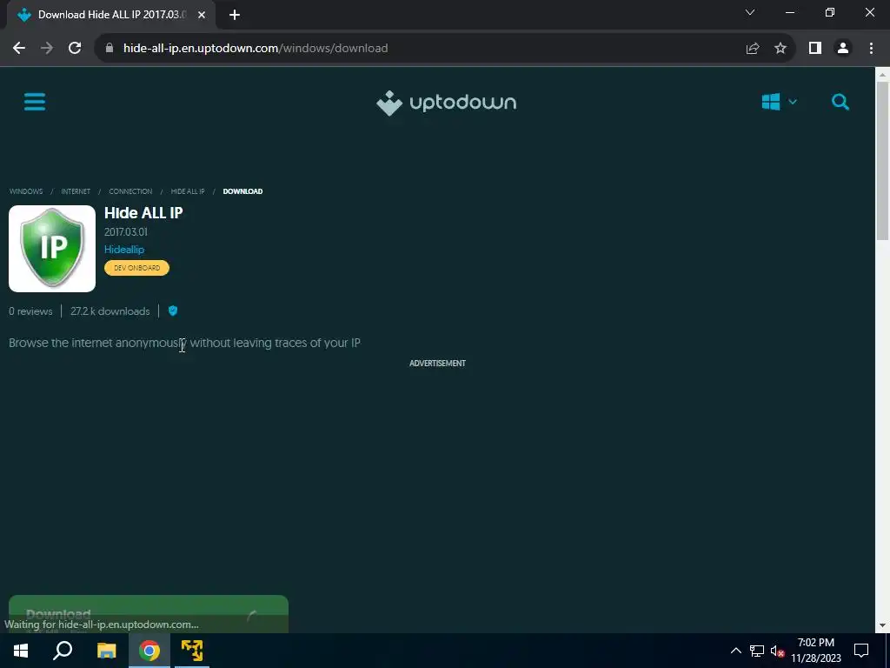Toggle the browser side panel

[x=815, y=49]
